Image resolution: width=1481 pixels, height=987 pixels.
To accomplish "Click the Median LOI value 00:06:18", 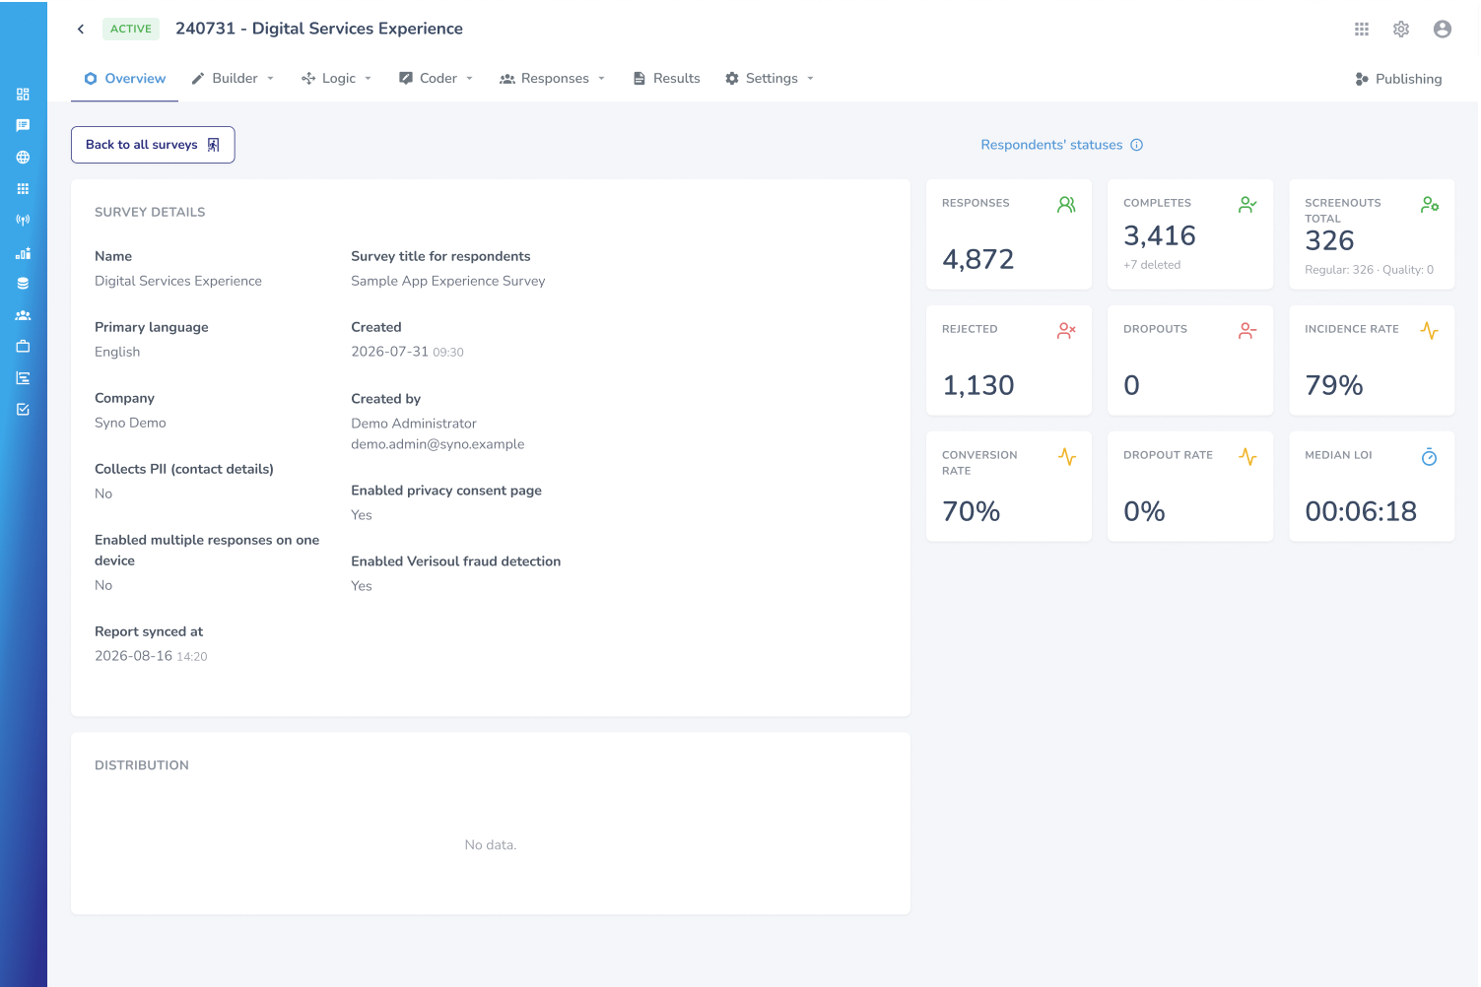I will coord(1361,511).
